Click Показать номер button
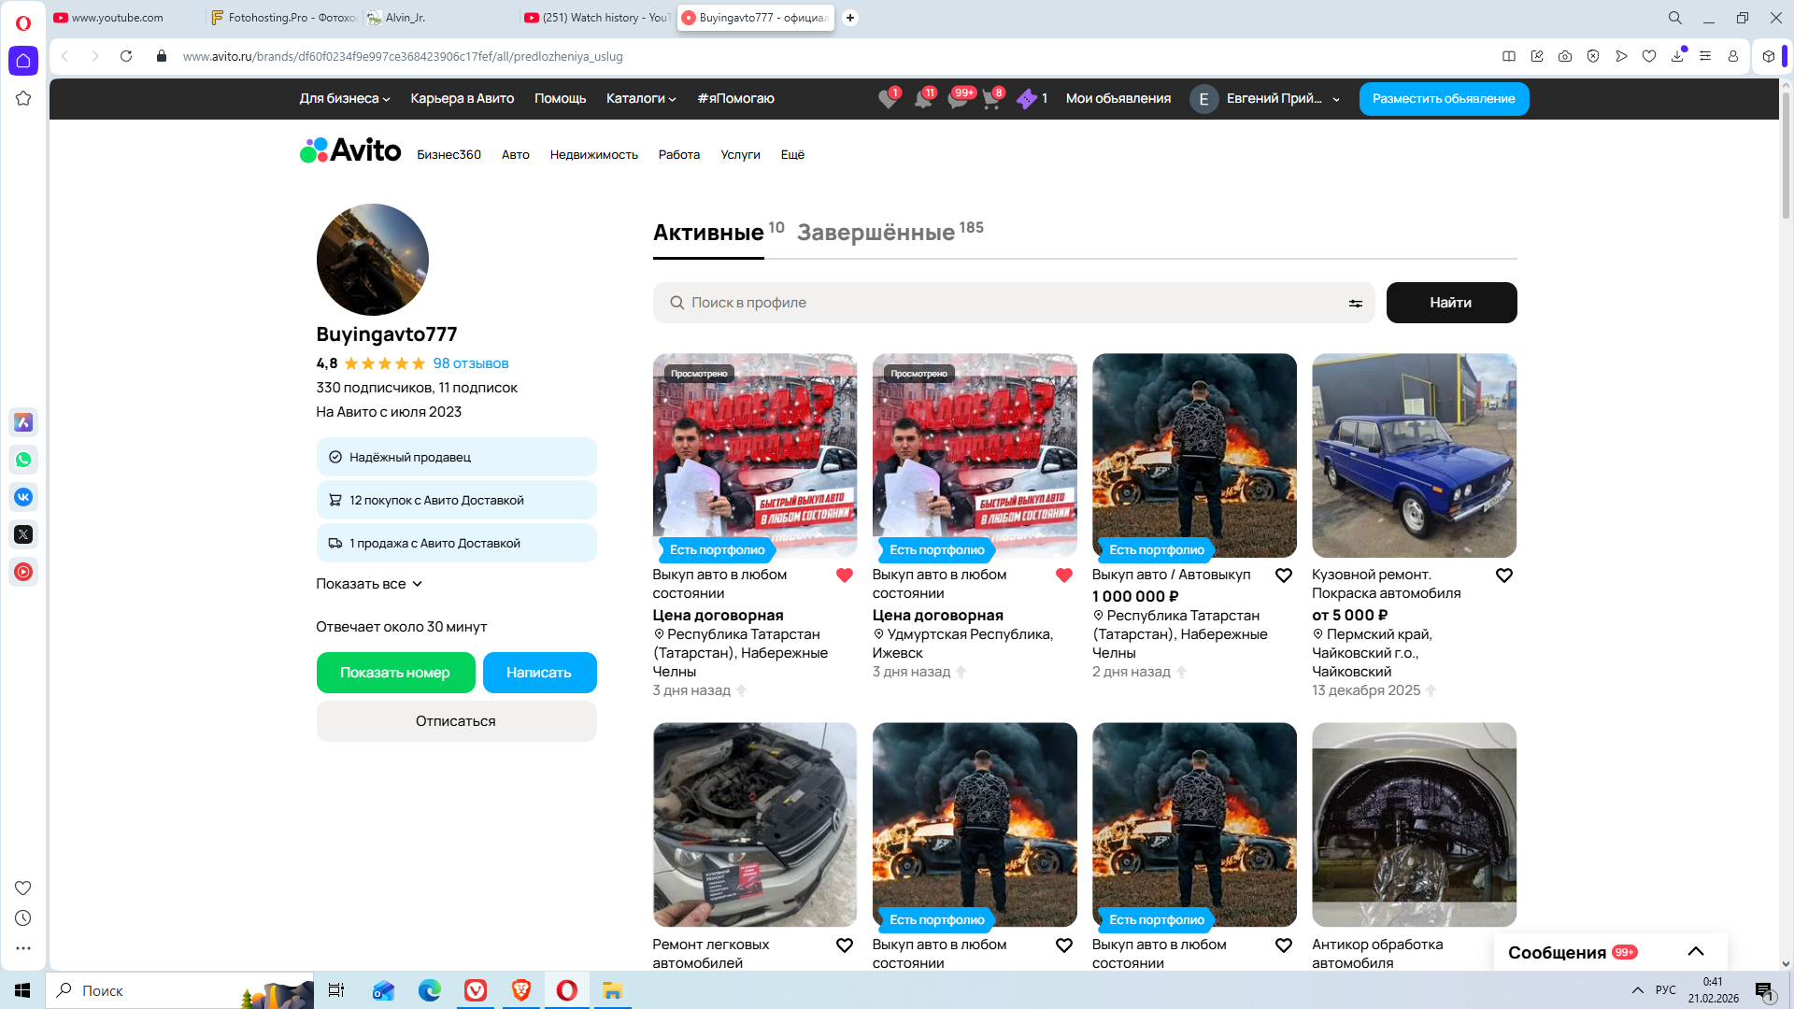 pyautogui.click(x=395, y=673)
